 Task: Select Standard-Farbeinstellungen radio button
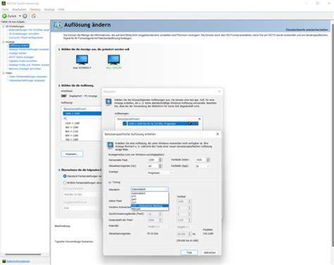tap(65, 176)
